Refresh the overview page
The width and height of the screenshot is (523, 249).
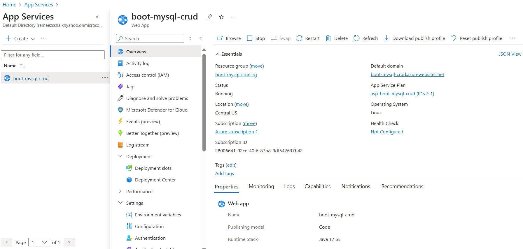[x=365, y=38]
